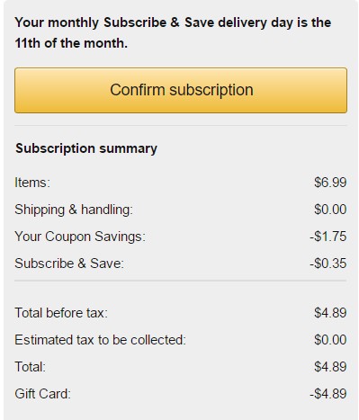
Task: Click the Items price $6.99
Action: 330,183
